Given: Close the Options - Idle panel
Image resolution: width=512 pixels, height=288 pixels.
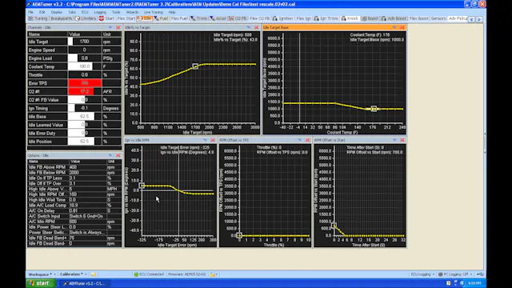Looking at the screenshot, I should 118,155.
